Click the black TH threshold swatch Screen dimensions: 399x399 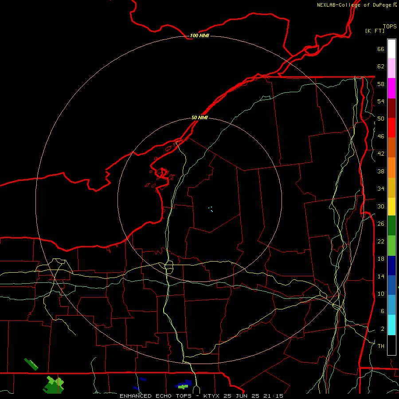click(x=391, y=345)
